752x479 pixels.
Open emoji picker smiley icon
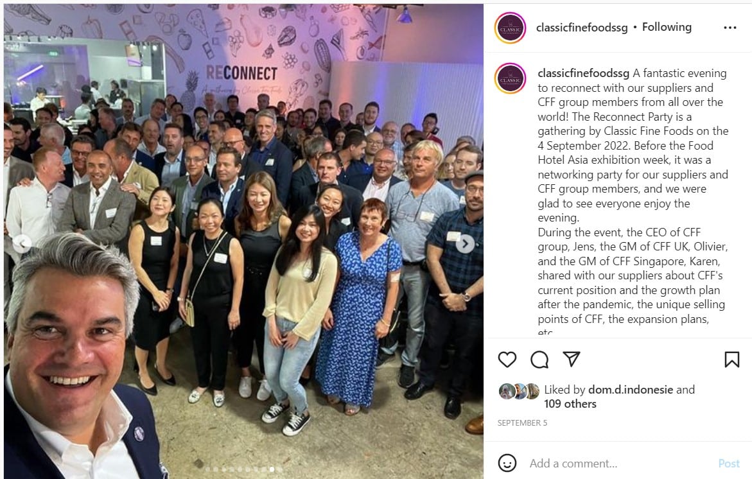click(x=507, y=463)
